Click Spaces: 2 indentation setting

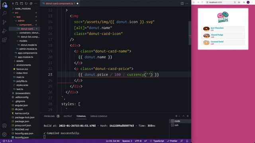(x=127, y=141)
